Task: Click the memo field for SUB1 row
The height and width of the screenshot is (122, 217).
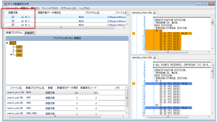Action: (112, 98)
